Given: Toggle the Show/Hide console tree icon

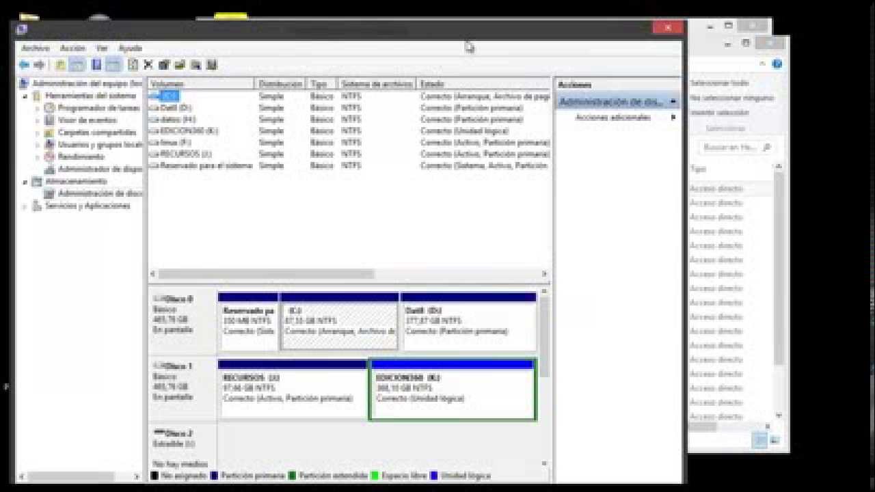Looking at the screenshot, I should 77,65.
